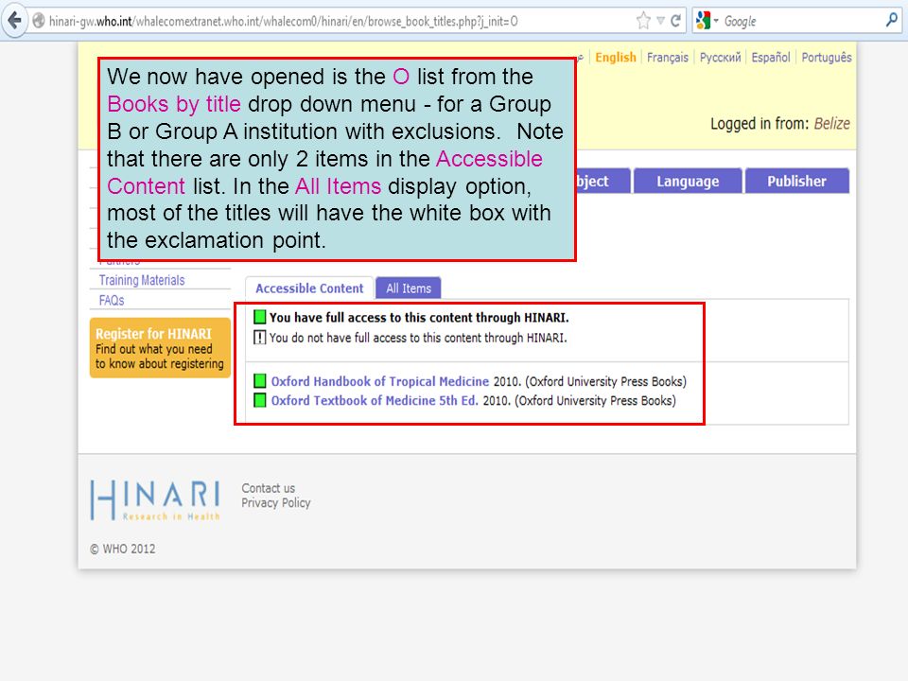Open the Contact us link
Image resolution: width=908 pixels, height=681 pixels.
point(268,488)
